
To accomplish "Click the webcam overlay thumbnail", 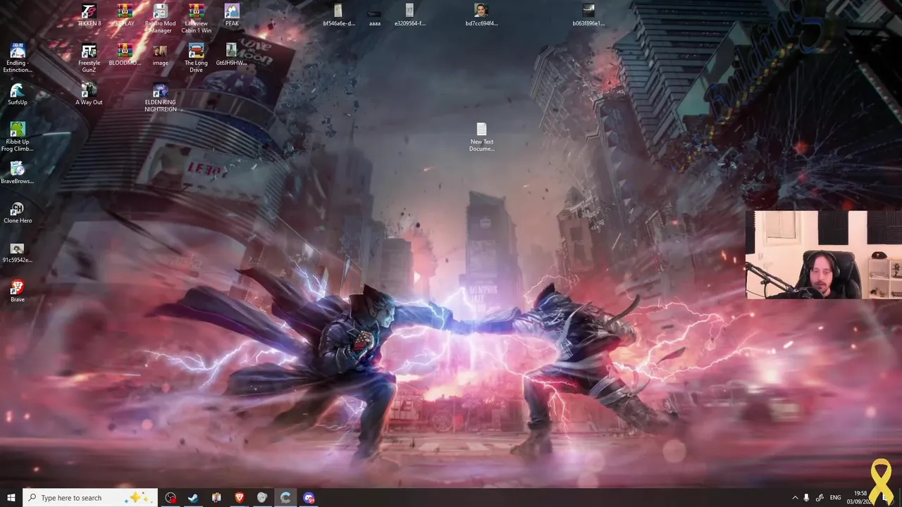I will coord(824,255).
